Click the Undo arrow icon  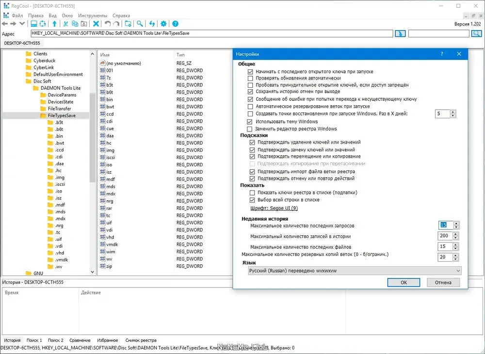point(107,24)
